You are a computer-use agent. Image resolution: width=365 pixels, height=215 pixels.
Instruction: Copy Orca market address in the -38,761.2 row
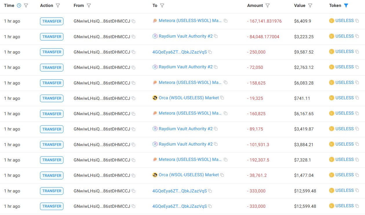222,175
